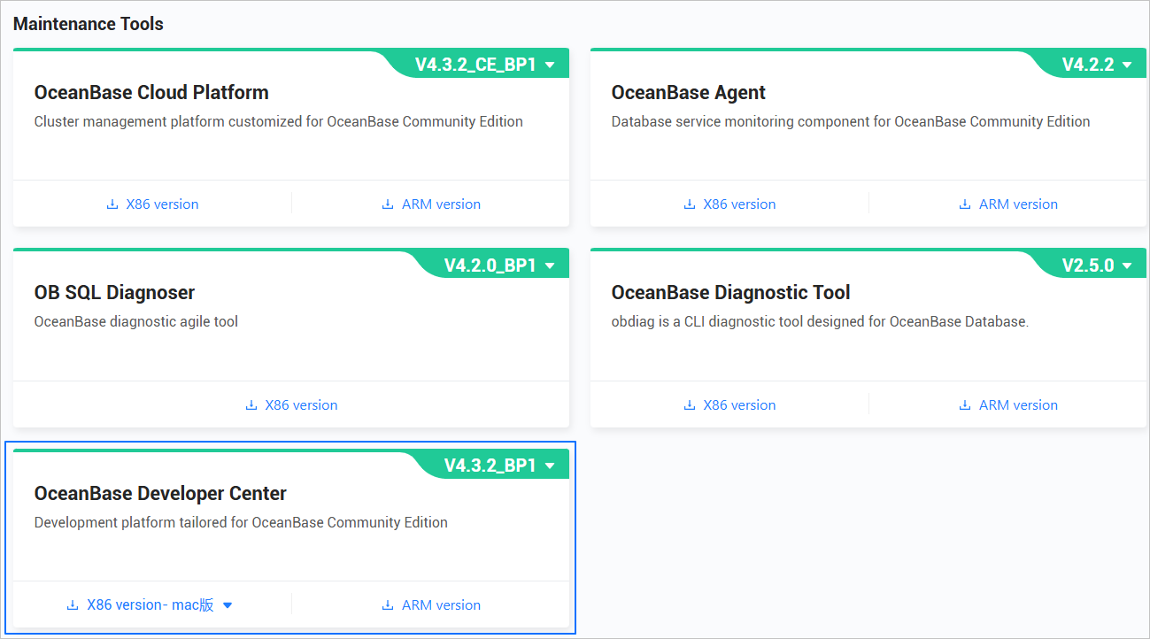Click download icon for Diagnostic Tool X86
Viewport: 1150px width, 639px height.
690,405
